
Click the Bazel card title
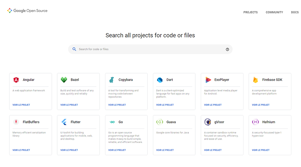point(75,80)
